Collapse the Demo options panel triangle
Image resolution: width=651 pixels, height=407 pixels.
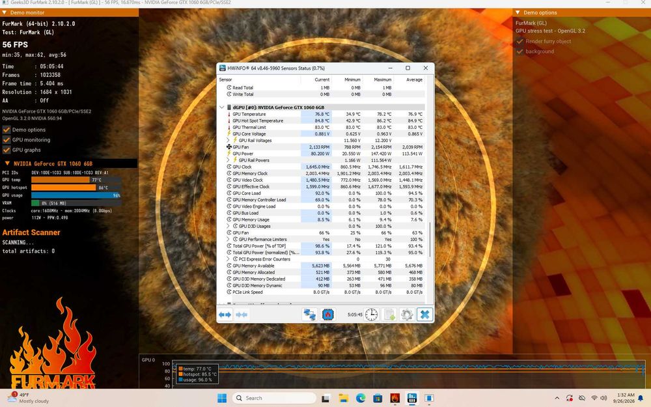point(518,12)
